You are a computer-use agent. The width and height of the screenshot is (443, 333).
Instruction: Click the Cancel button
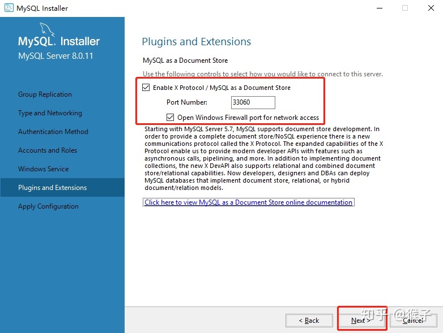pyautogui.click(x=414, y=321)
